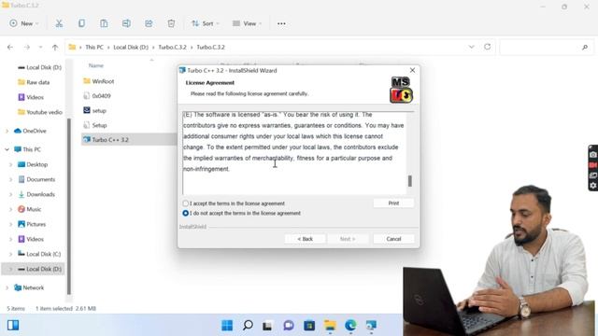Open the Sort dropdown menu

[206, 23]
